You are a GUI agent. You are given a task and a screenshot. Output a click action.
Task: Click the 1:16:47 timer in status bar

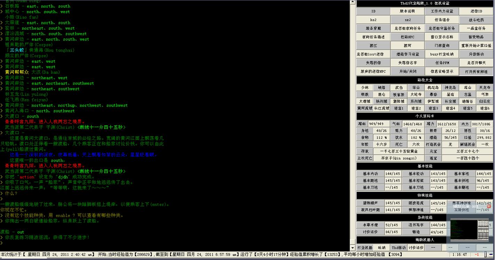click(x=460, y=255)
